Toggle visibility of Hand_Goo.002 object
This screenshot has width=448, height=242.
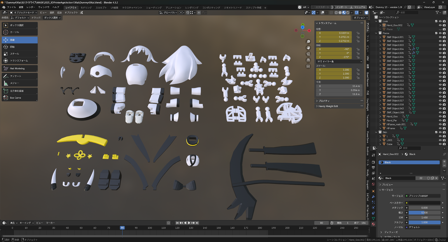coord(440,25)
